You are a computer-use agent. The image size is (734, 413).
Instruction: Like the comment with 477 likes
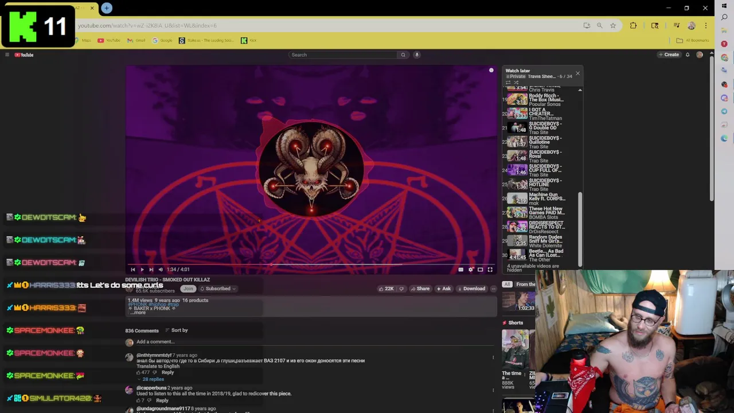(138, 373)
